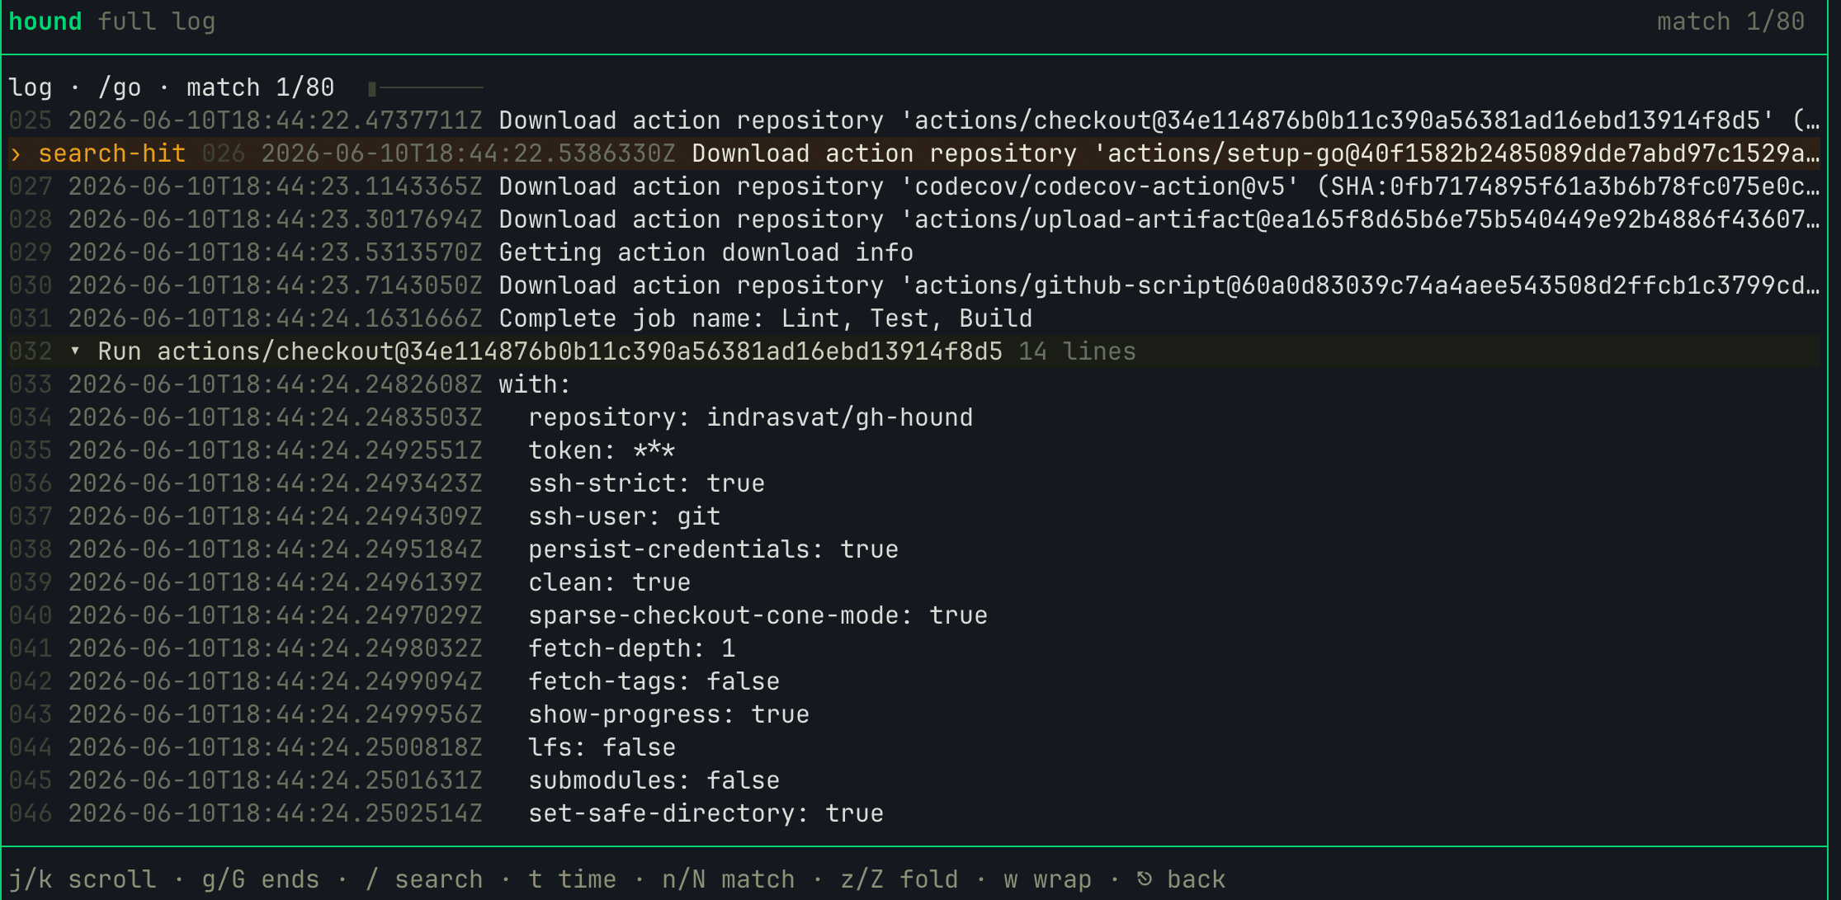This screenshot has height=900, width=1841.
Task: Click timestamp 2026-06-10T18:44:24.2502514Z
Action: point(276,813)
